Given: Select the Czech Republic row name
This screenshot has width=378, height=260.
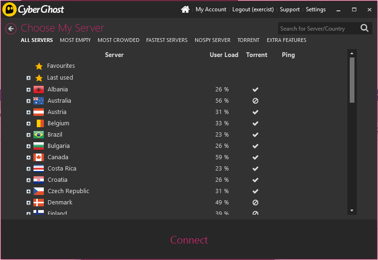Looking at the screenshot, I should tap(68, 191).
